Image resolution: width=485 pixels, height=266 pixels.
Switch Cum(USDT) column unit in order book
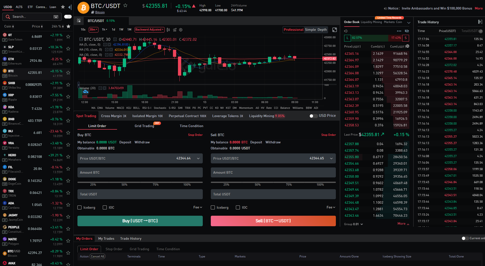(407, 46)
